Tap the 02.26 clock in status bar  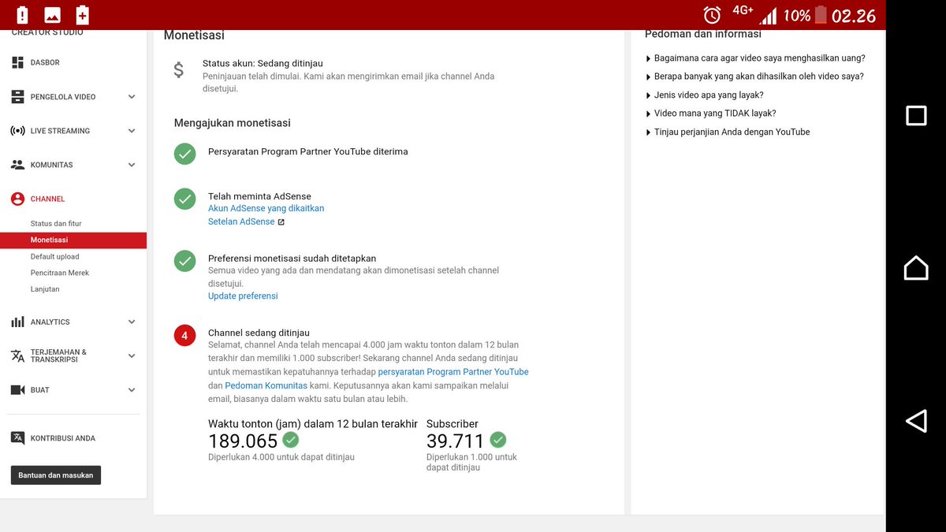854,16
